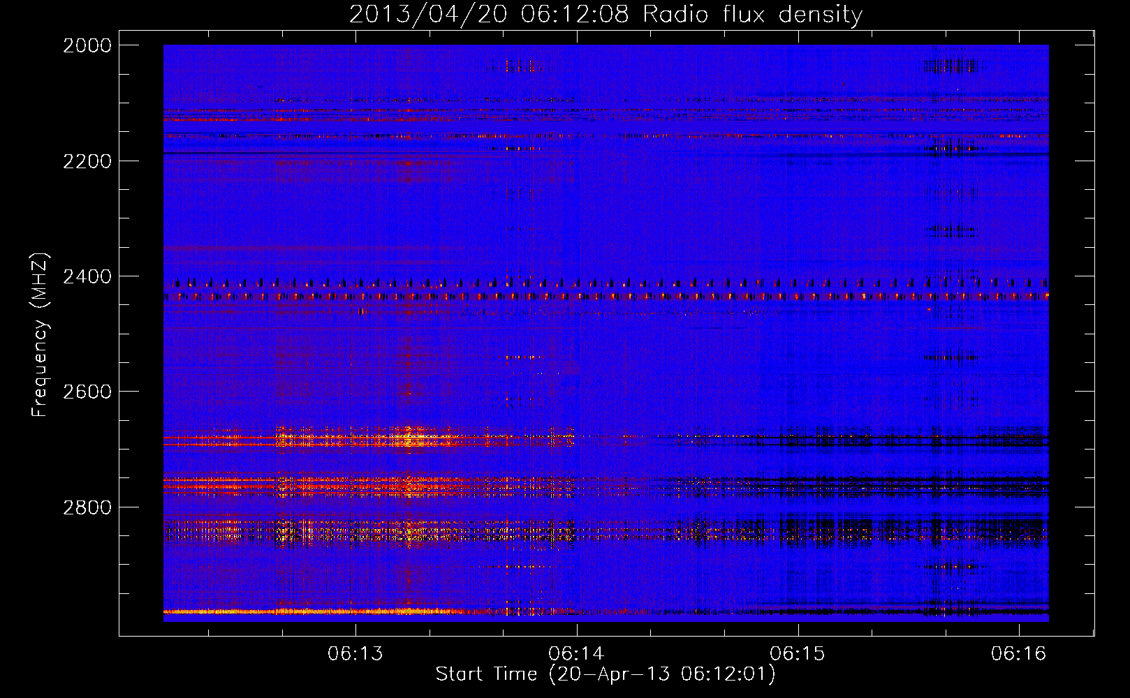Screen dimensions: 1130x698
Task: Click the 06:15 time tick label
Action: 798,653
